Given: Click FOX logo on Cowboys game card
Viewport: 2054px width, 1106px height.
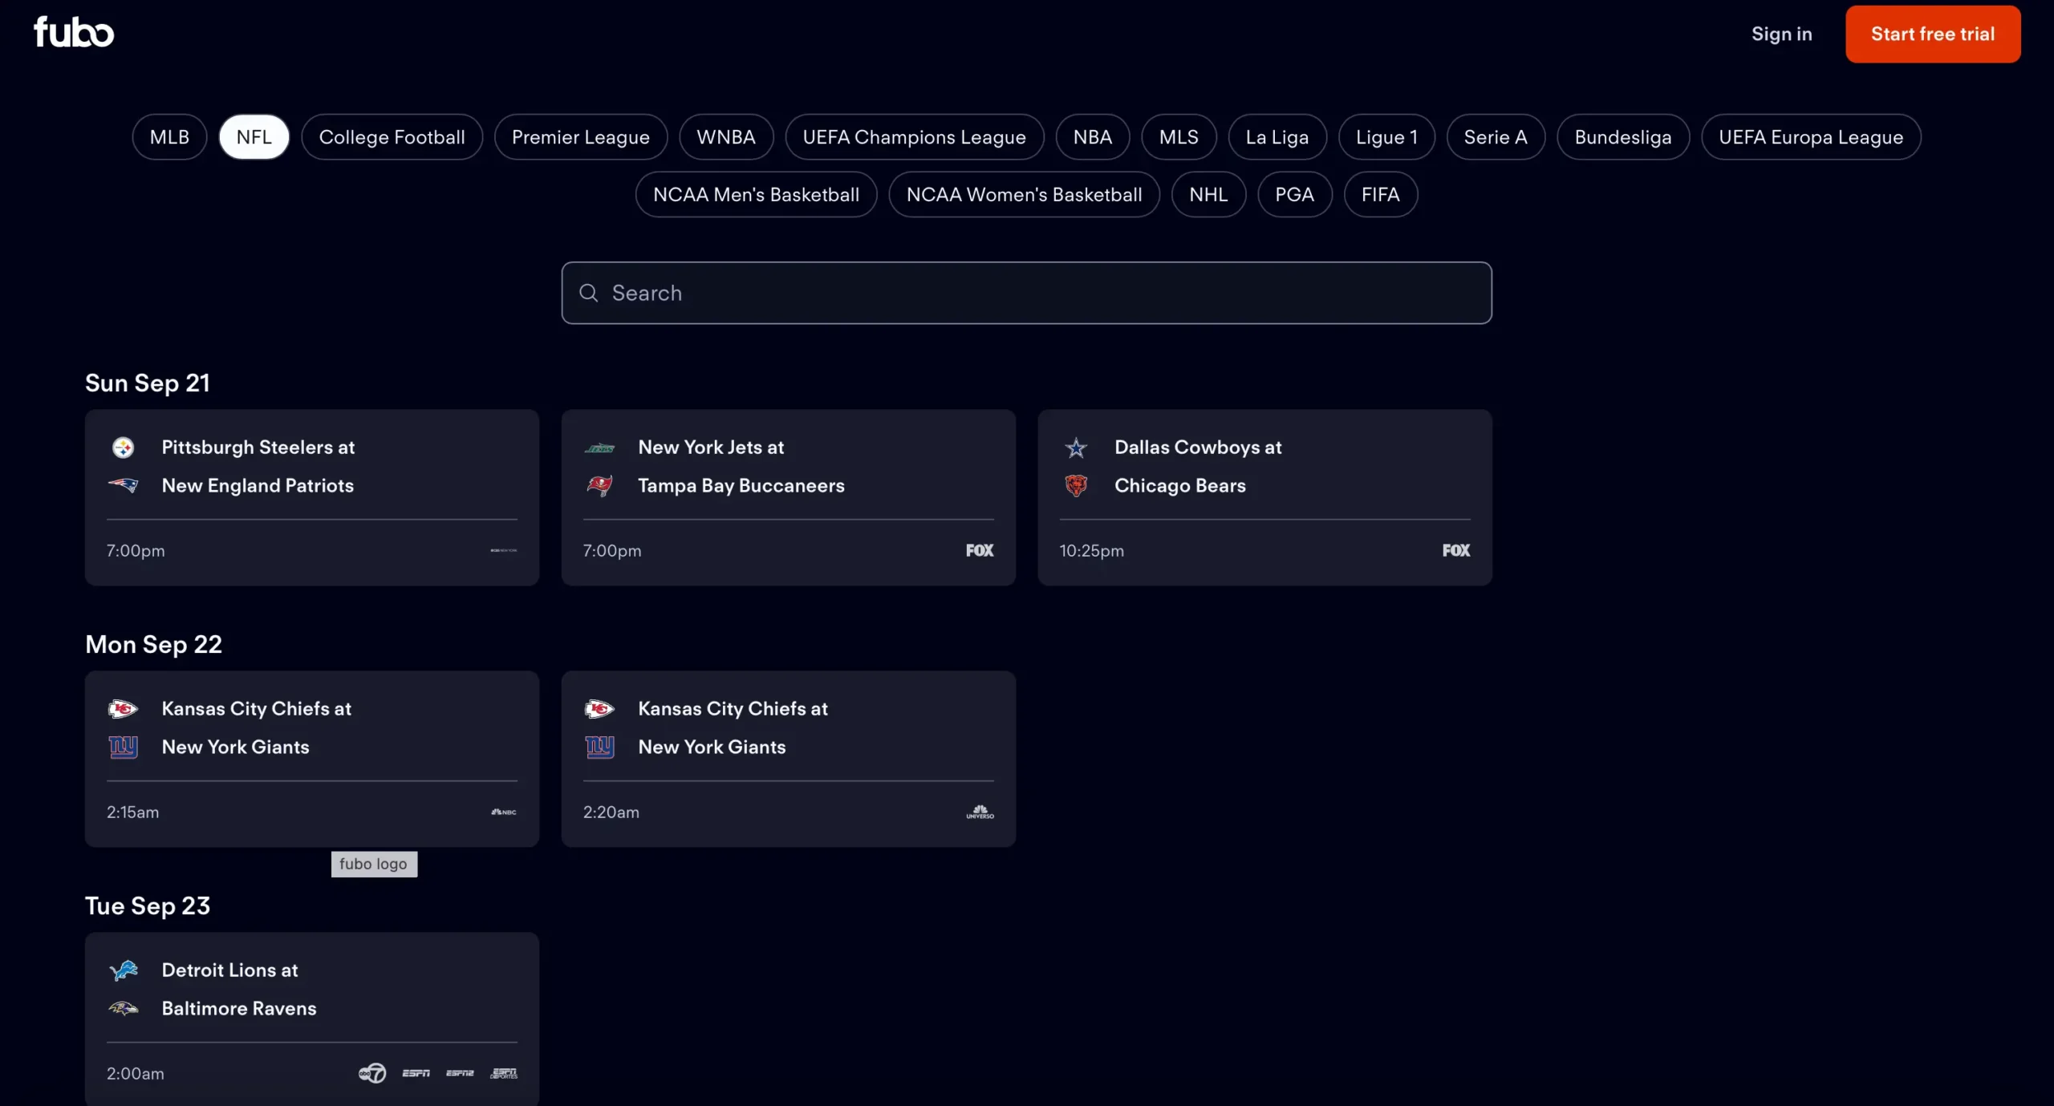Looking at the screenshot, I should tap(1455, 550).
